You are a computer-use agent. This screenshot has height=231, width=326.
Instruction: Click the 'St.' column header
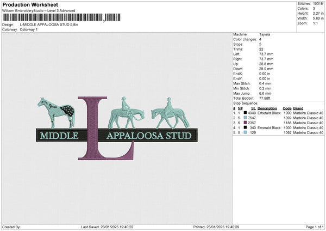coord(253,108)
